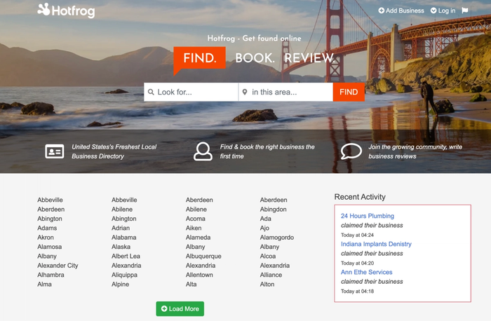Viewport: 491px width, 321px height.
Task: Open the Alpine city link
Action: (x=120, y=285)
